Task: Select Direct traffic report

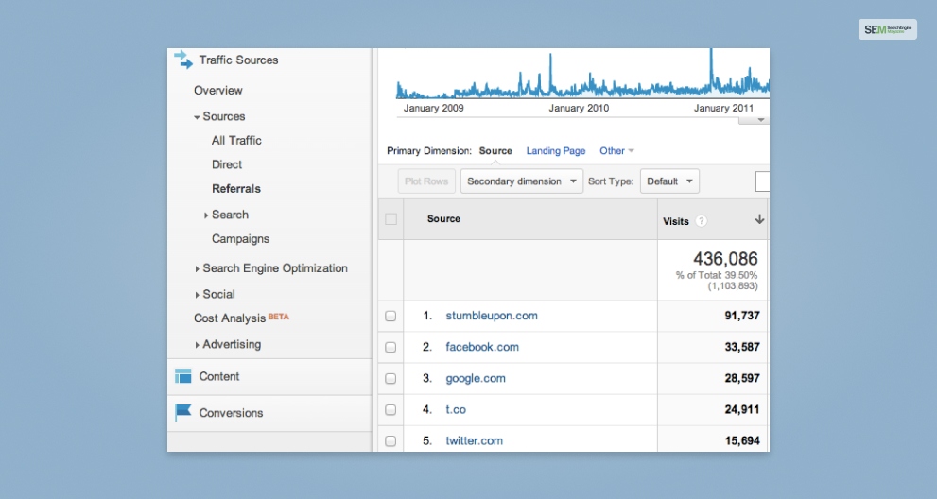Action: [x=227, y=164]
